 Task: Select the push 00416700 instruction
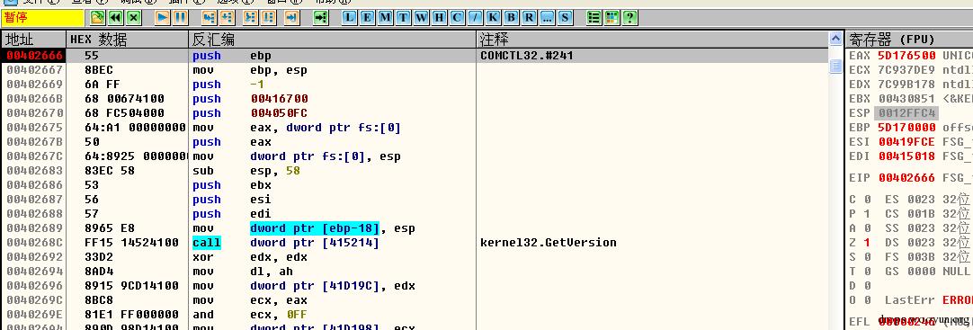[250, 99]
